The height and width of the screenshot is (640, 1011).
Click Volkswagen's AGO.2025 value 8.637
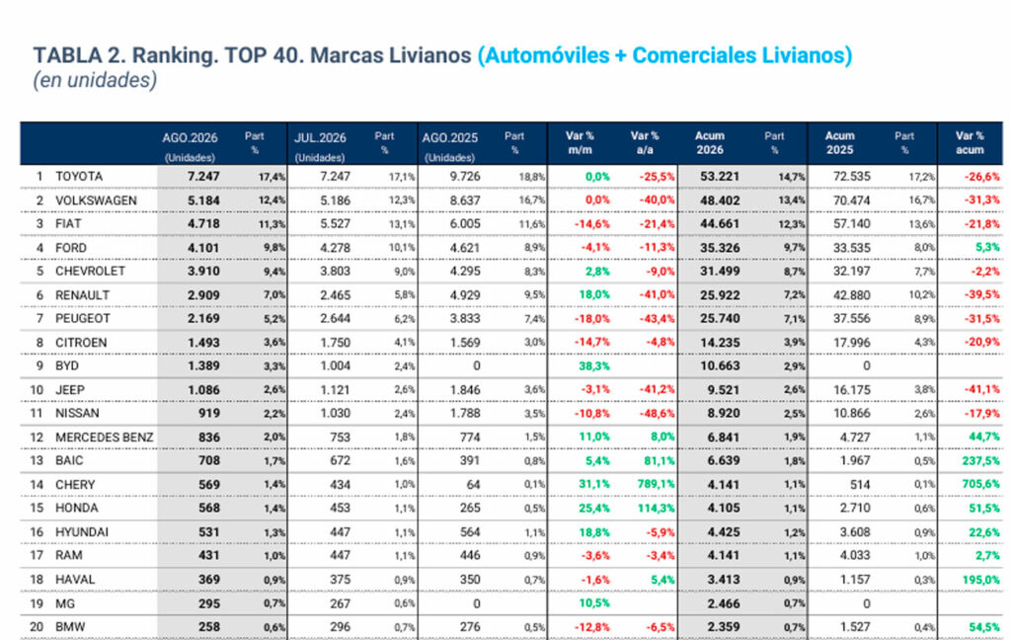pyautogui.click(x=465, y=200)
